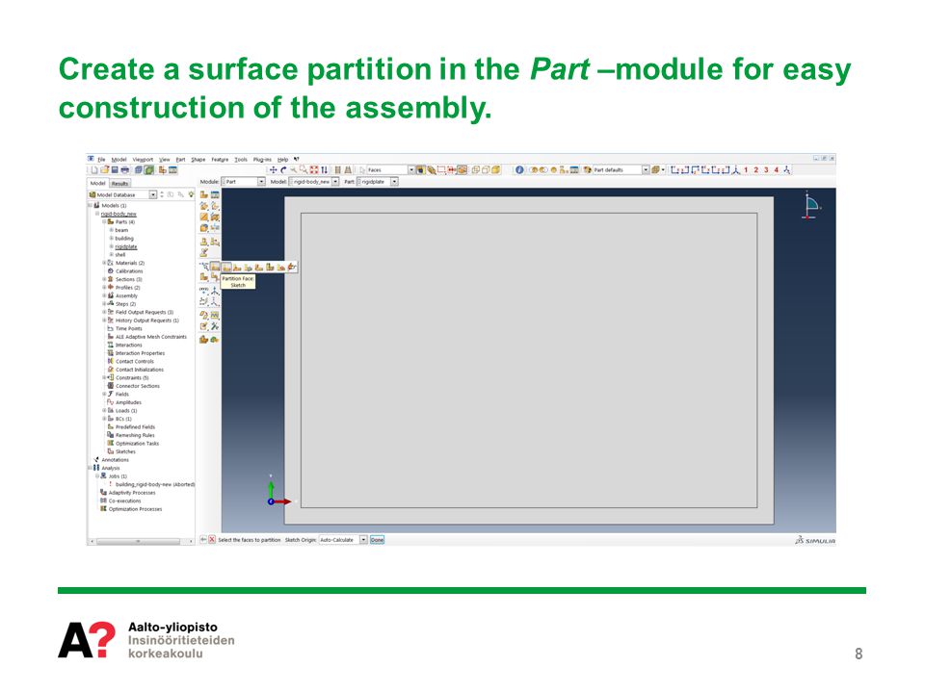Click the Query information icon
Viewport: 925px width, 693px height.
click(x=519, y=170)
